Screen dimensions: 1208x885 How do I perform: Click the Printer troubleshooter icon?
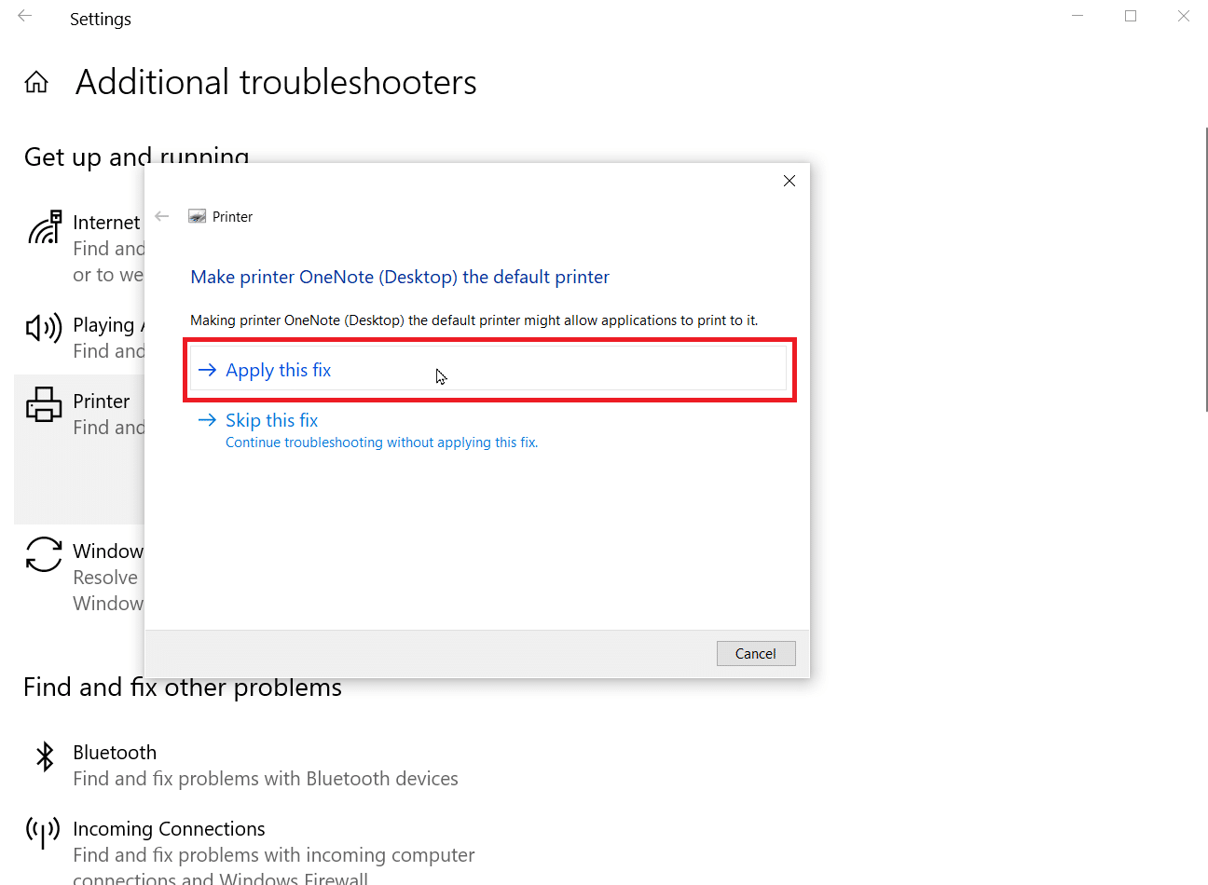point(44,405)
